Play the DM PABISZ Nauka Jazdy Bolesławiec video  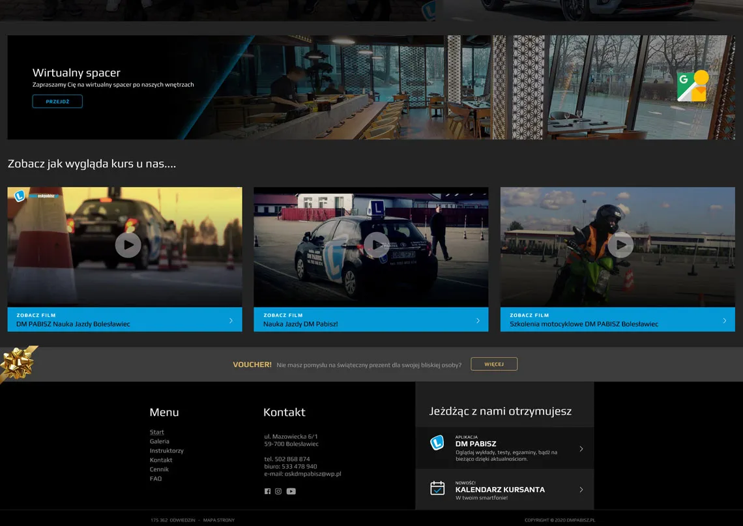(x=128, y=245)
